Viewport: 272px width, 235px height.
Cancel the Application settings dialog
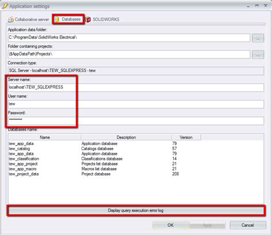point(248,225)
